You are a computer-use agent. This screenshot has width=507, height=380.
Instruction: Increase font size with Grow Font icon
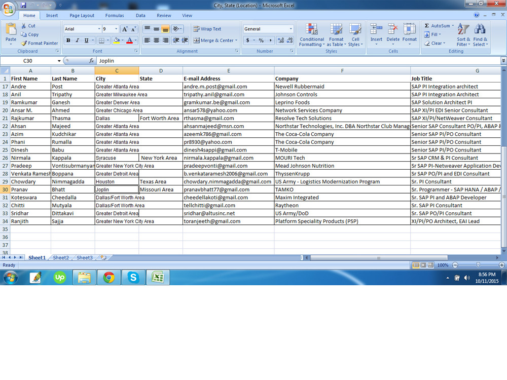click(x=125, y=29)
